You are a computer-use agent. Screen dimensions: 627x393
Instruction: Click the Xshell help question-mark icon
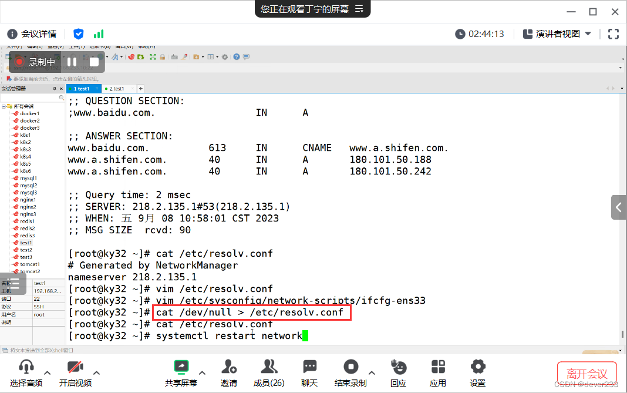(x=236, y=57)
